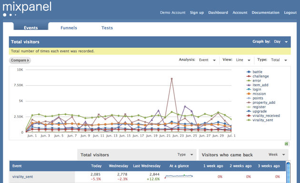300x183 pixels.
Task: Switch to the Funnels tab
Action: point(69,28)
